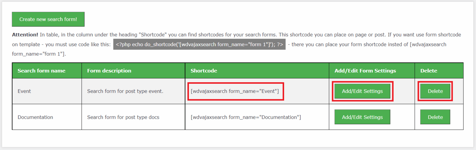Image resolution: width=476 pixels, height=150 pixels.
Task: Click the "Event" form name cell
Action: pos(24,91)
